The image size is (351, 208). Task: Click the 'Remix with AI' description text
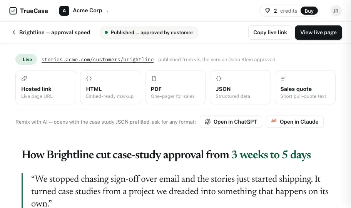point(106,122)
